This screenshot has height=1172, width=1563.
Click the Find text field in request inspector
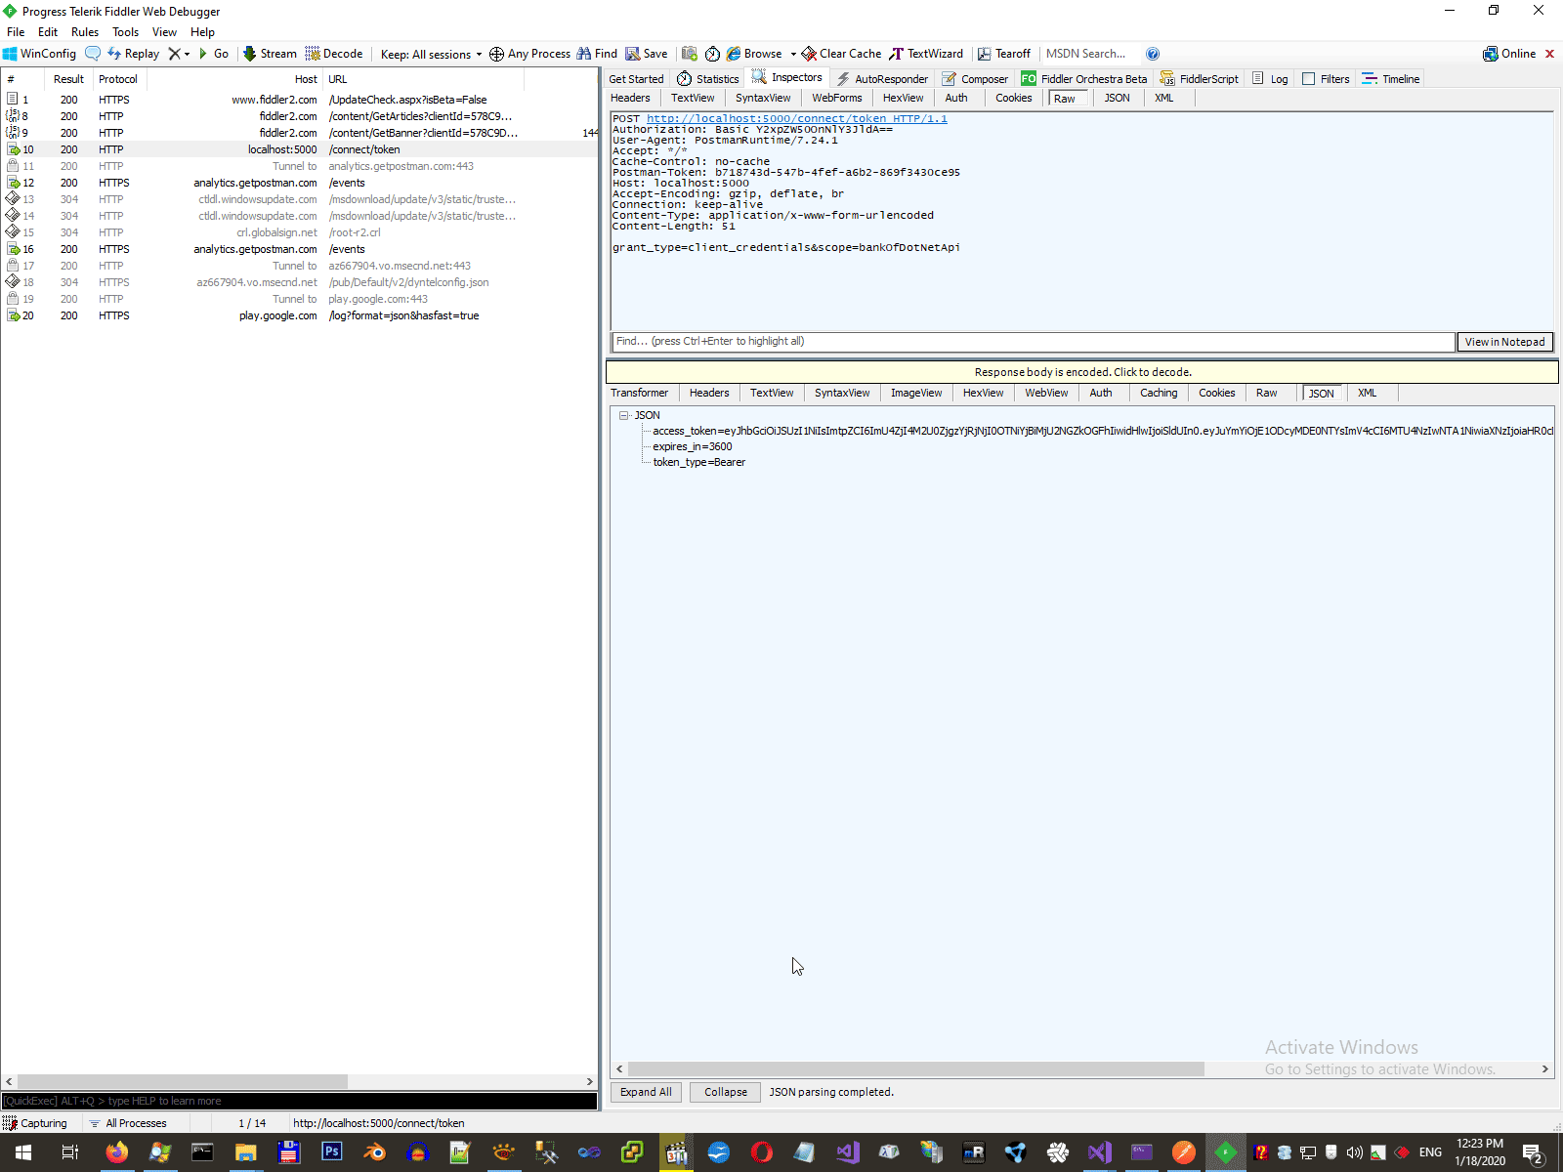[1034, 341]
